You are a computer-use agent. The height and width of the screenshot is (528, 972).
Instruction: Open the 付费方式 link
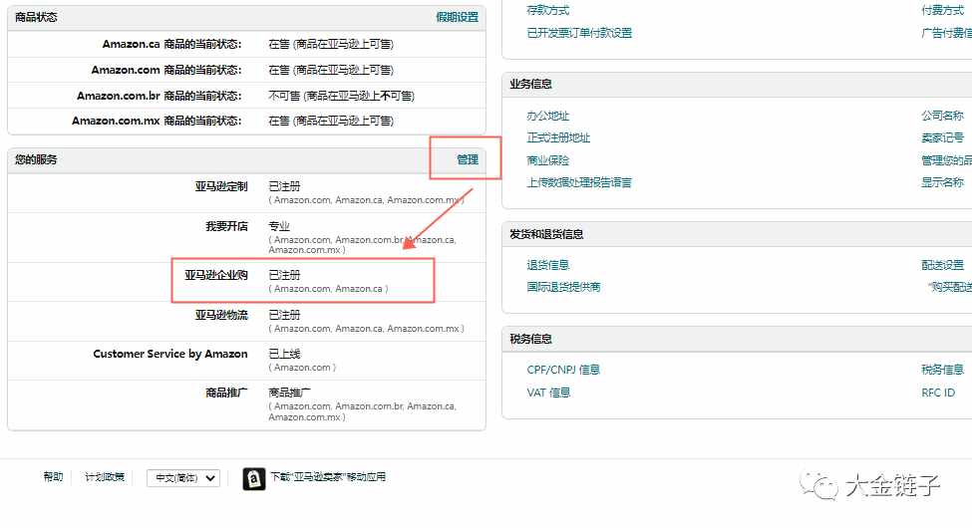pyautogui.click(x=942, y=10)
